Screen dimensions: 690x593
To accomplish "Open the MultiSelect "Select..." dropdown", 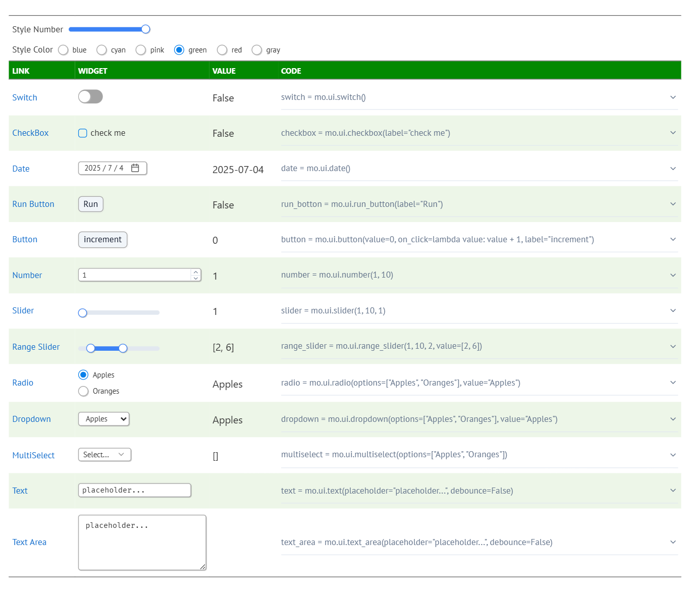I will tap(104, 455).
